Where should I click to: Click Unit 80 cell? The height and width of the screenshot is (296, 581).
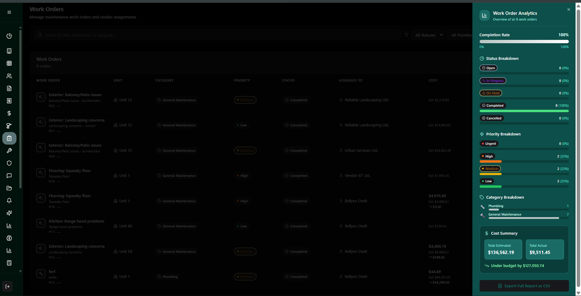pos(123,226)
